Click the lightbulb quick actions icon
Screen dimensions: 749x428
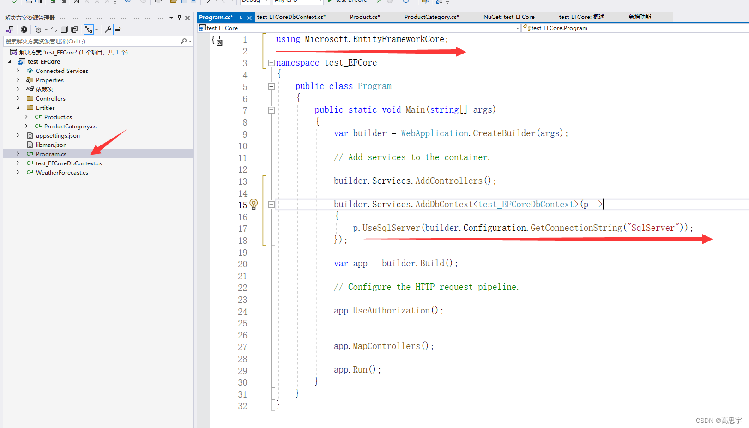tap(254, 204)
